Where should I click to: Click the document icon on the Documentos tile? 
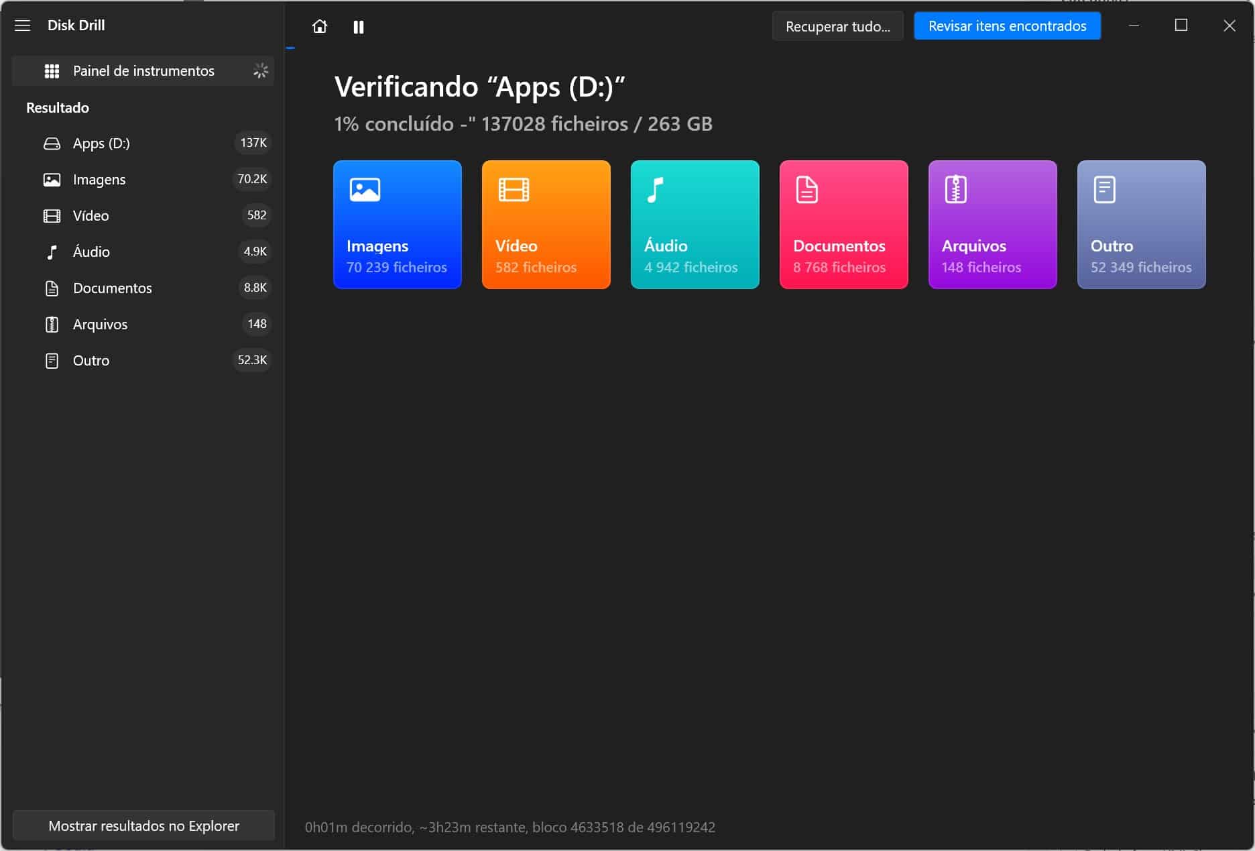[x=806, y=190]
